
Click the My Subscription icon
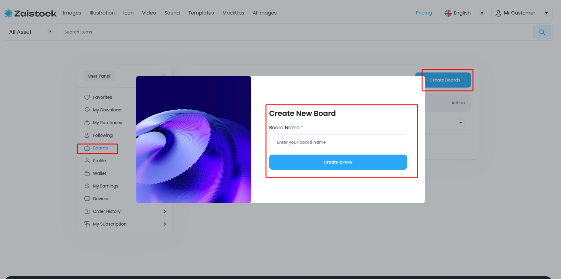click(87, 224)
